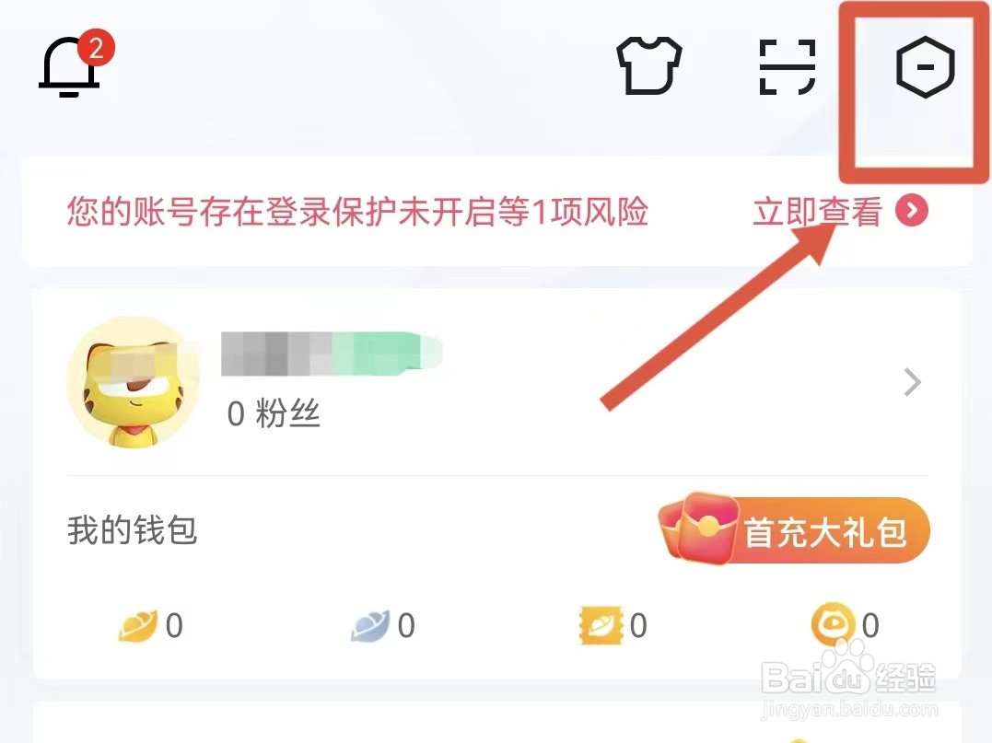
Task: Click the red circle arrow beside 立即查看
Action: 912,211
